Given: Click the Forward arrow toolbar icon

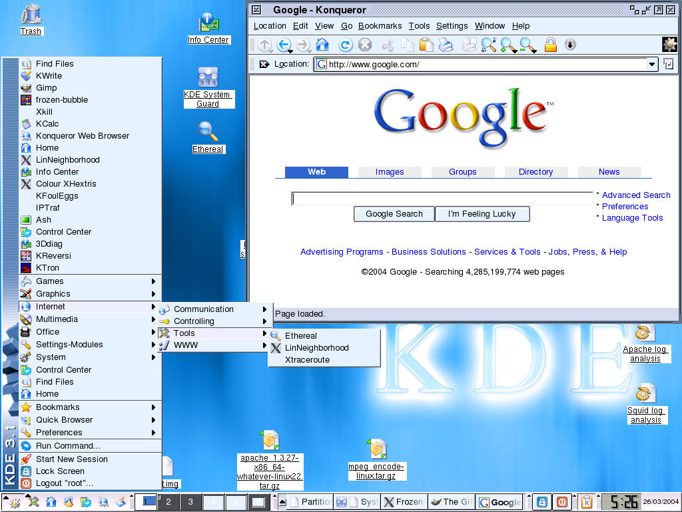Looking at the screenshot, I should pyautogui.click(x=303, y=45).
